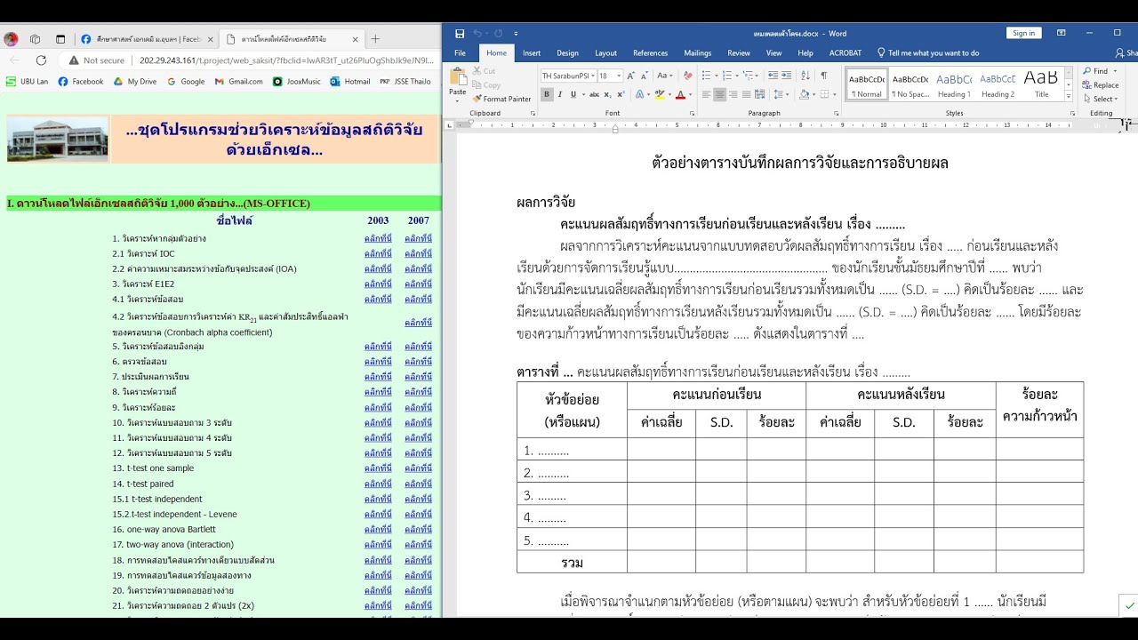
Task: Open the Gmail.com bookmark
Action: pos(238,82)
